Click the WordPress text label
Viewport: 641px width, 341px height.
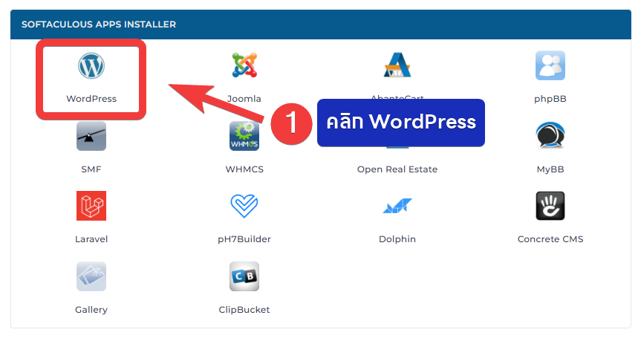(x=91, y=99)
